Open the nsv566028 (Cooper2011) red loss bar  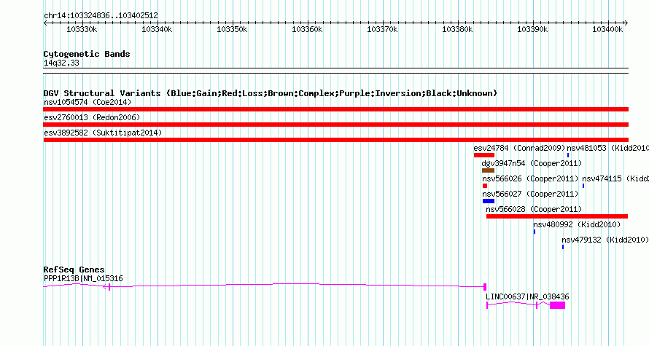pos(557,216)
